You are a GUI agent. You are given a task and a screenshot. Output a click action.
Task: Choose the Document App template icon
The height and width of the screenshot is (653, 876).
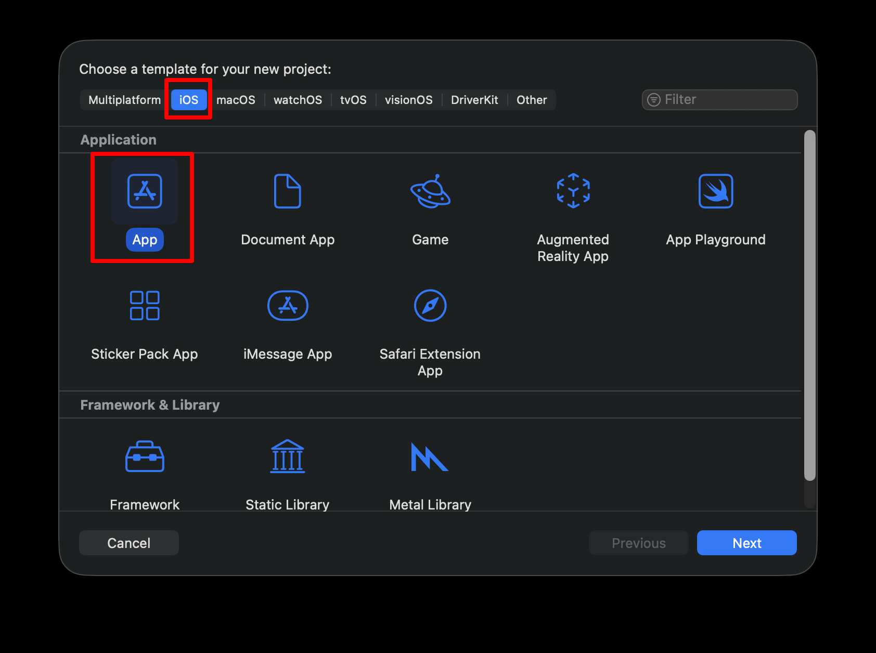288,191
